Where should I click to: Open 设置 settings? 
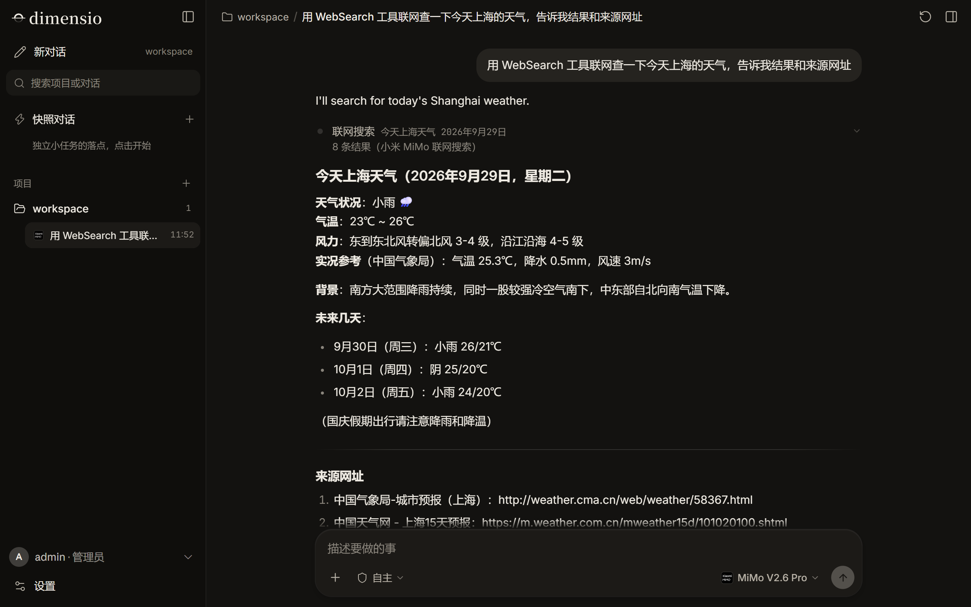click(35, 586)
